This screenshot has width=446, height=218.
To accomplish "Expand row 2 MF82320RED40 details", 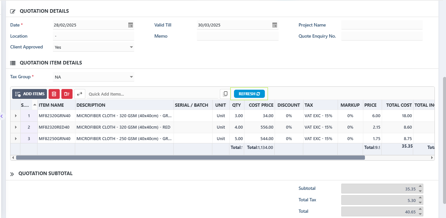I will (x=15, y=127).
